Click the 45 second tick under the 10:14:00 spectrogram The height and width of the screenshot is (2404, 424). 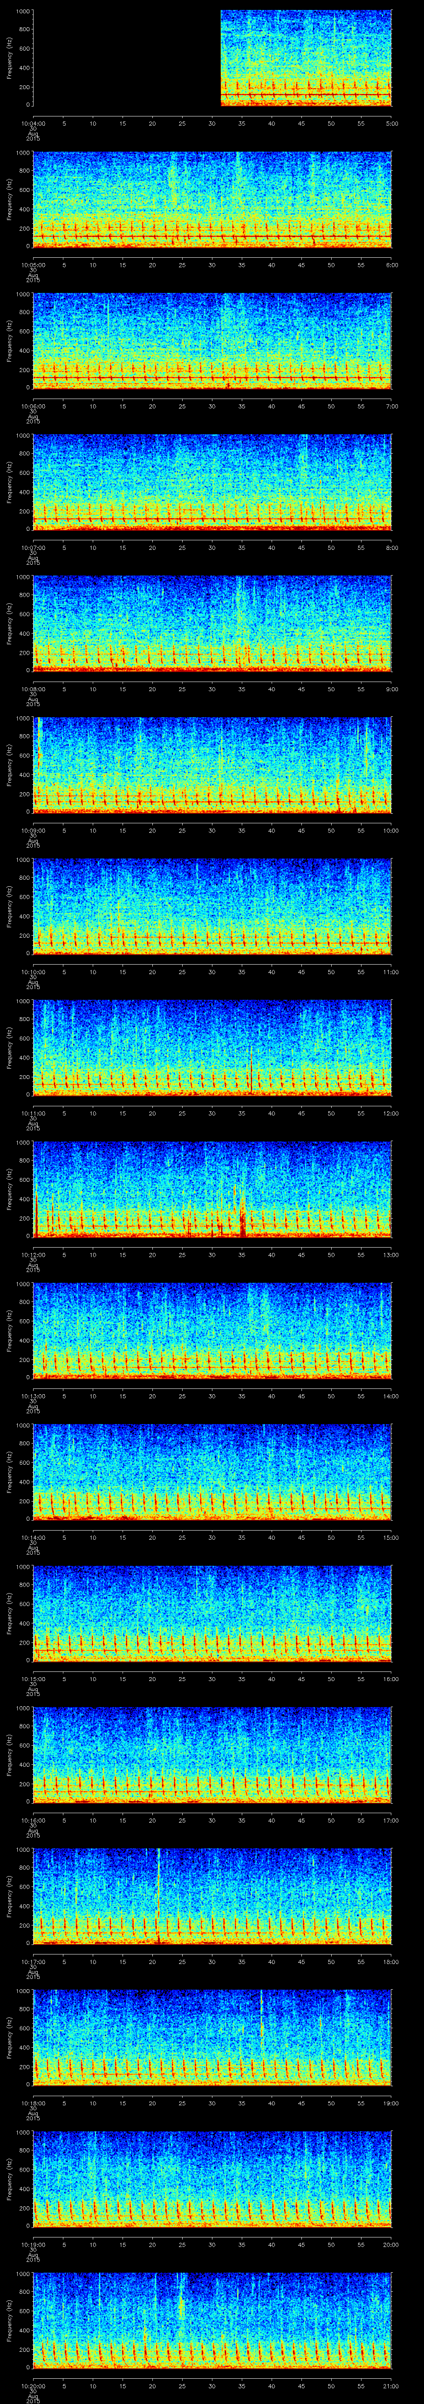tap(302, 1537)
